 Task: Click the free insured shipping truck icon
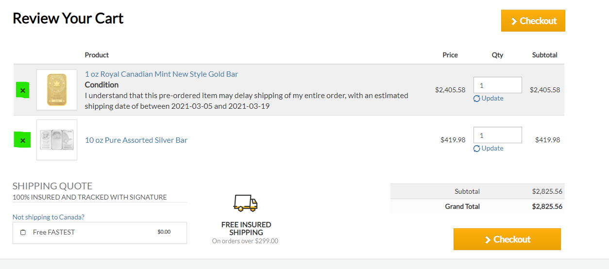245,203
